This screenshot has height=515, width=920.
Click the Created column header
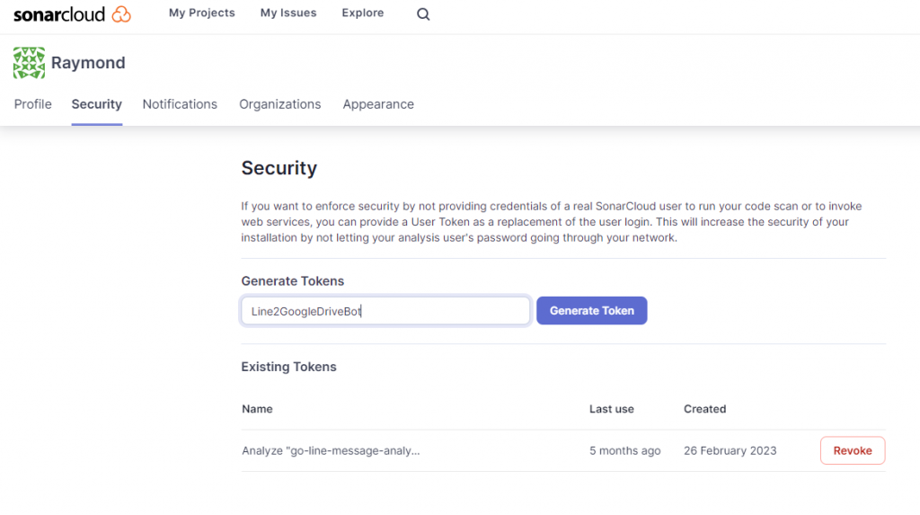704,409
